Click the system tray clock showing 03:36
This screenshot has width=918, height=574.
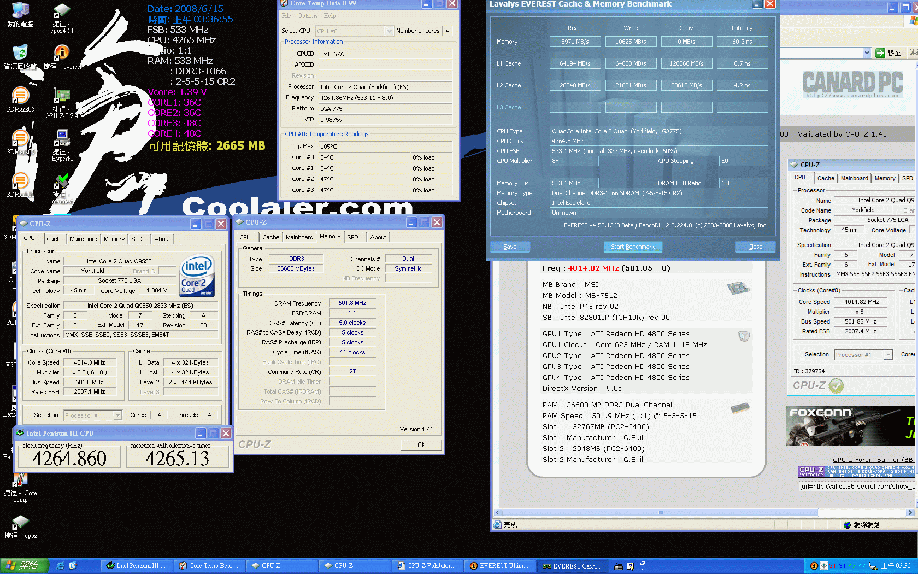(x=896, y=566)
